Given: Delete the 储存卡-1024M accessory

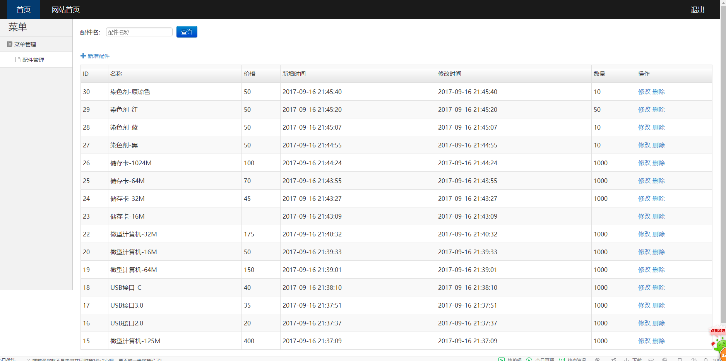Looking at the screenshot, I should coord(659,163).
